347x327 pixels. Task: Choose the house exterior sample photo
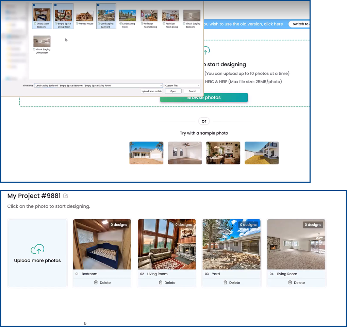[146, 153]
